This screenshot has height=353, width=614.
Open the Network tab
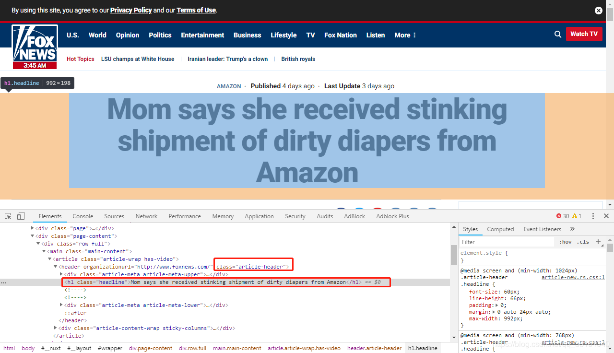146,216
